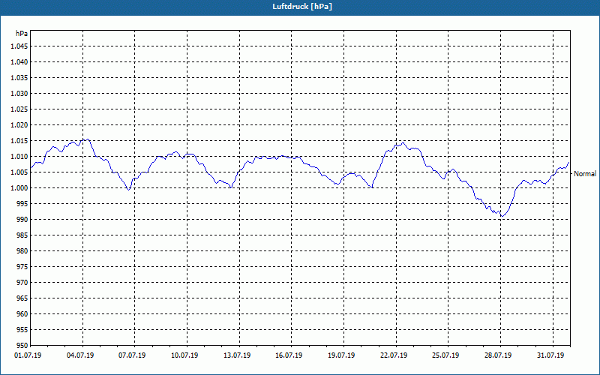Select the 01.07.19 date label

coord(28,355)
